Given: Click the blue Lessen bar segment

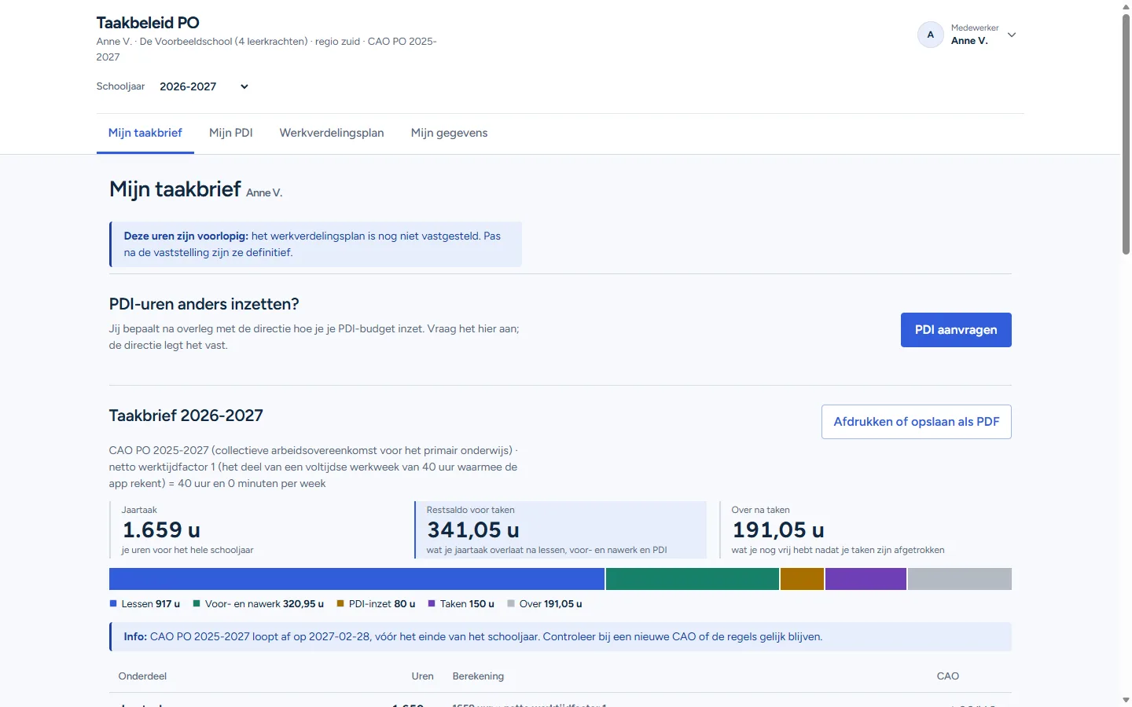Looking at the screenshot, I should coord(357,579).
